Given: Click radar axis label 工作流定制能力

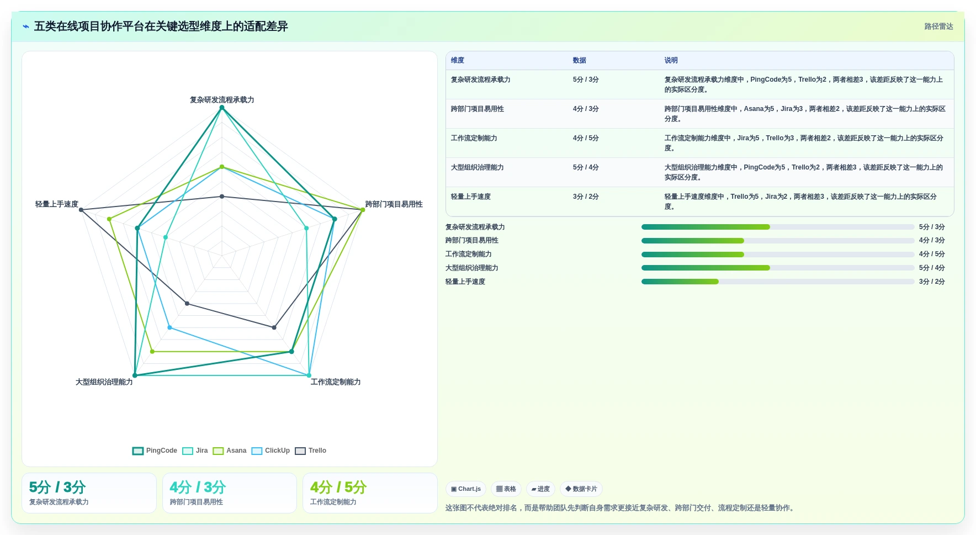Looking at the screenshot, I should [336, 382].
